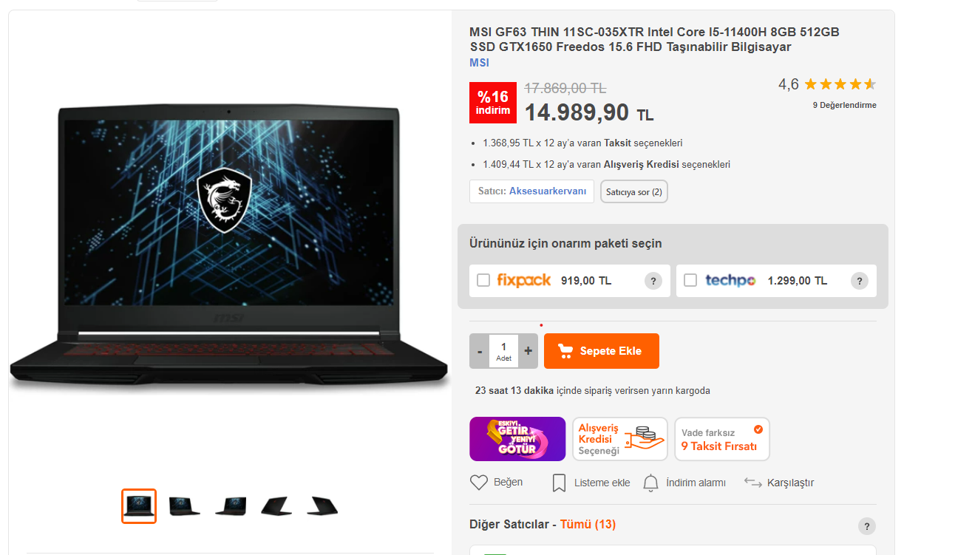This screenshot has height=555, width=955.
Task: Decrease quantity with minus button
Action: point(480,351)
